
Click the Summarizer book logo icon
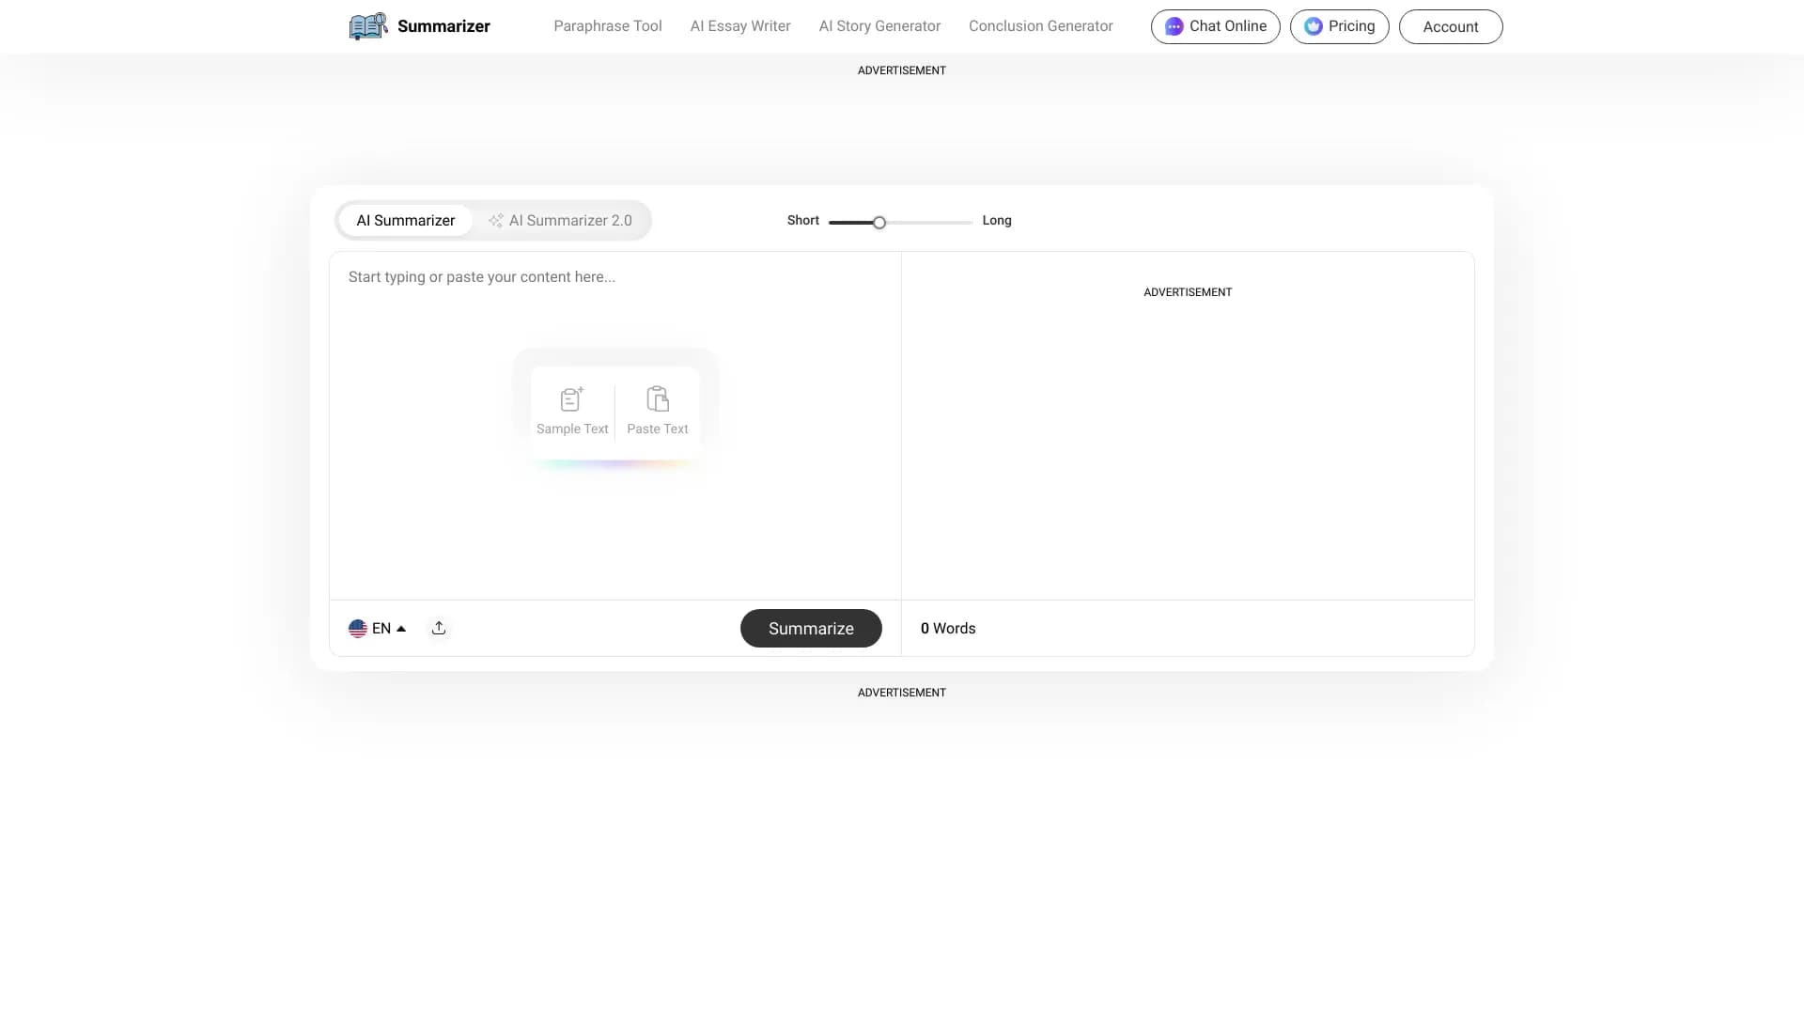pyautogui.click(x=367, y=25)
